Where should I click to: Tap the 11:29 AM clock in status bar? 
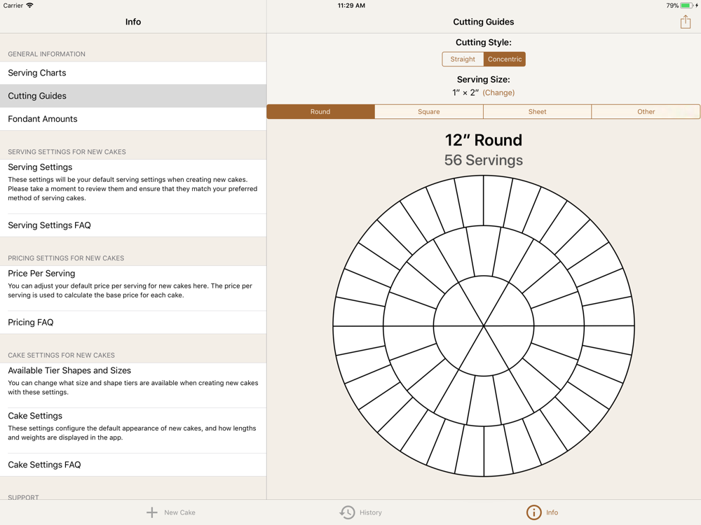click(351, 6)
